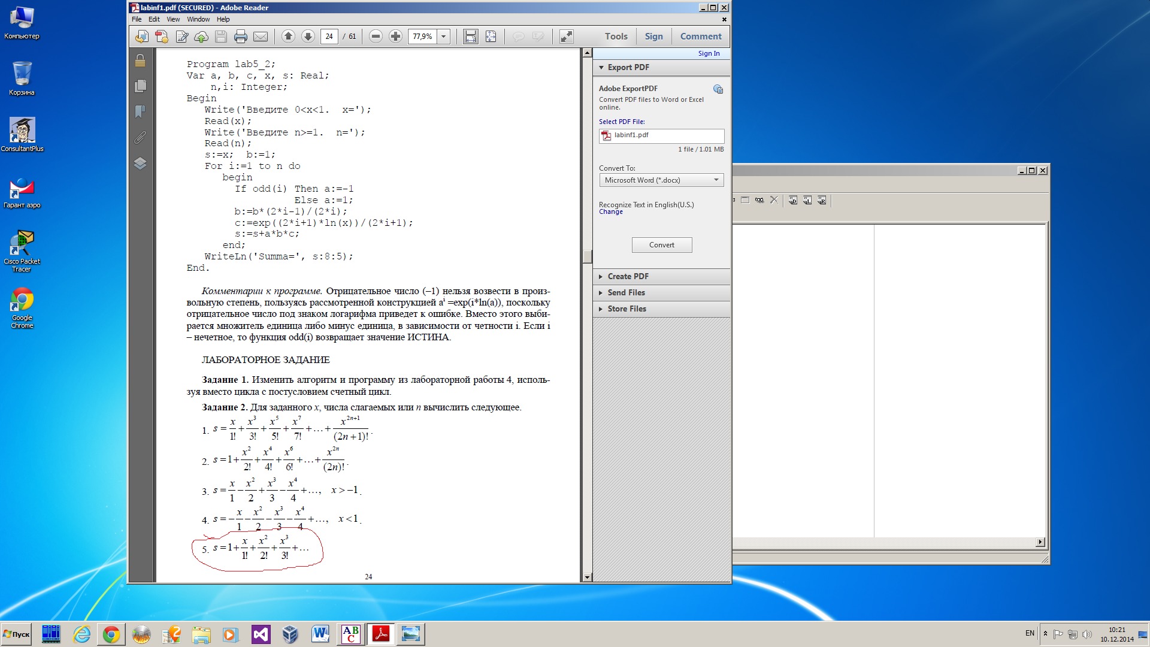Click the Print document icon
This screenshot has height=647, width=1150.
[240, 35]
